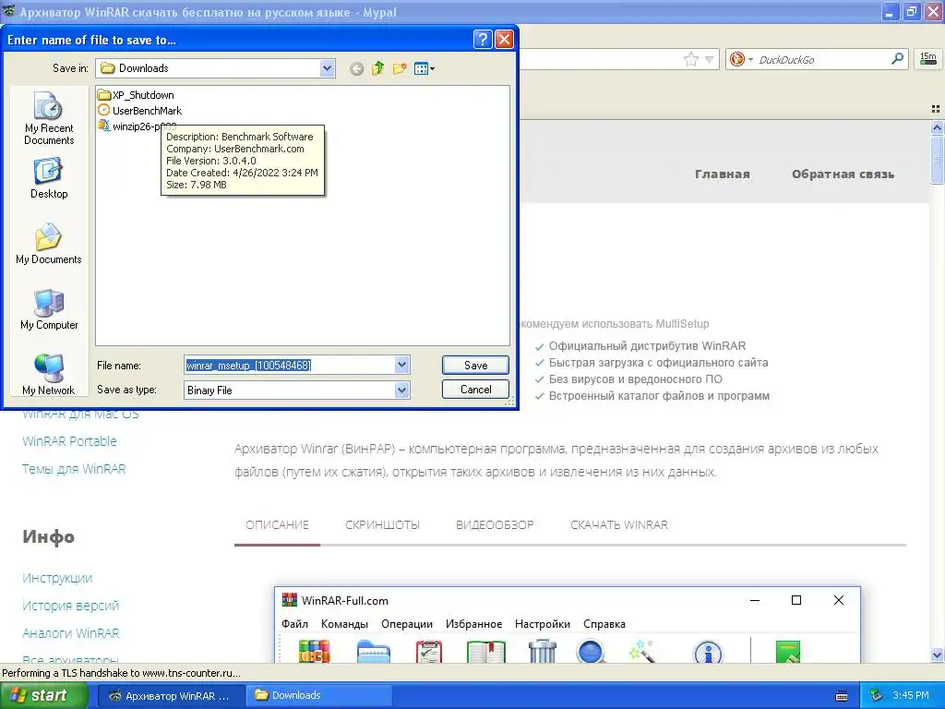Open the Обратная связь link
Viewport: 945px width, 709px height.
pos(843,174)
